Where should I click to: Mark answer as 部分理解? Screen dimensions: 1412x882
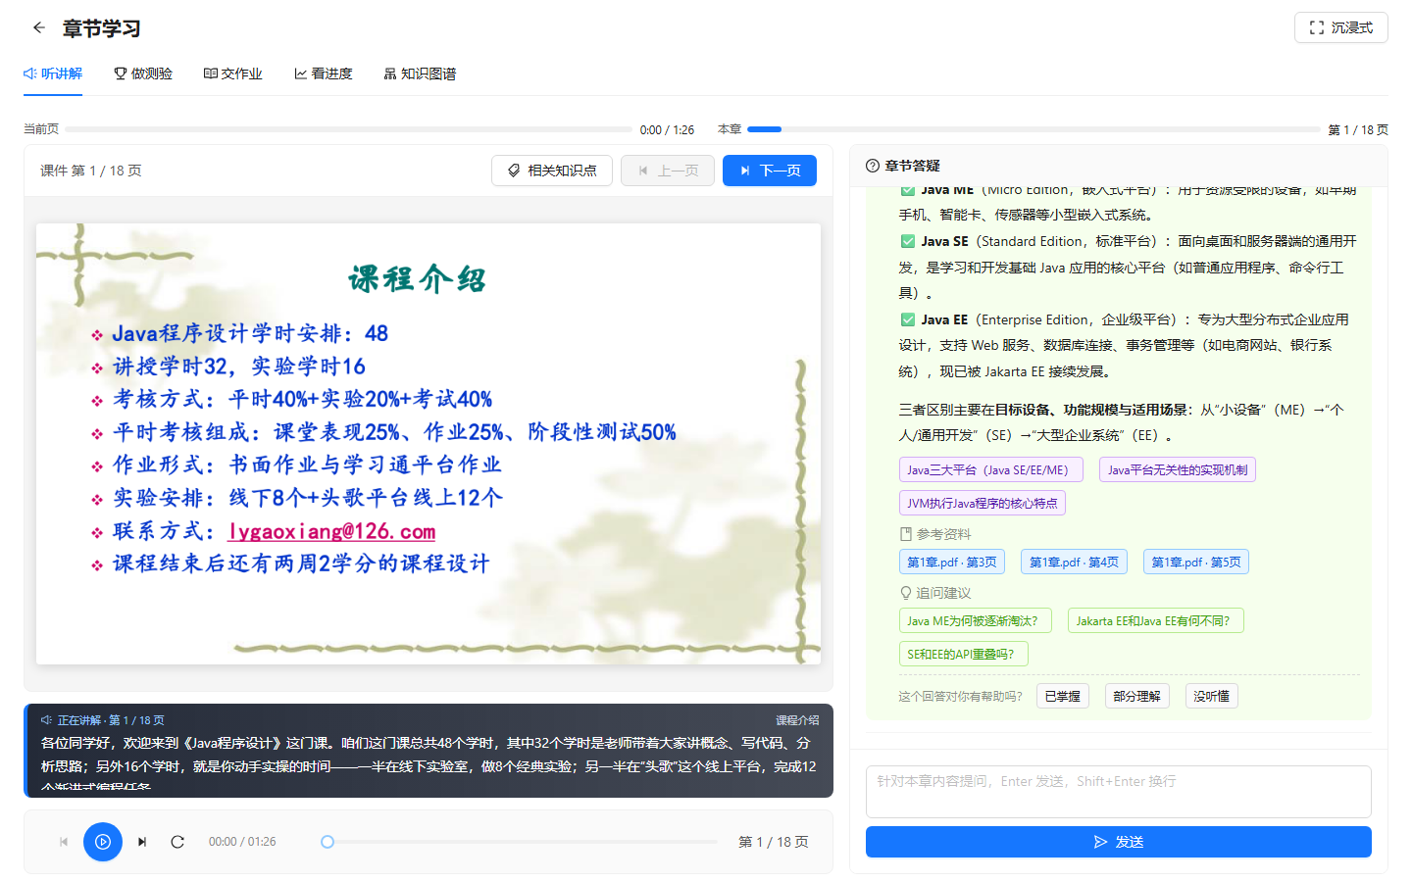[1137, 696]
